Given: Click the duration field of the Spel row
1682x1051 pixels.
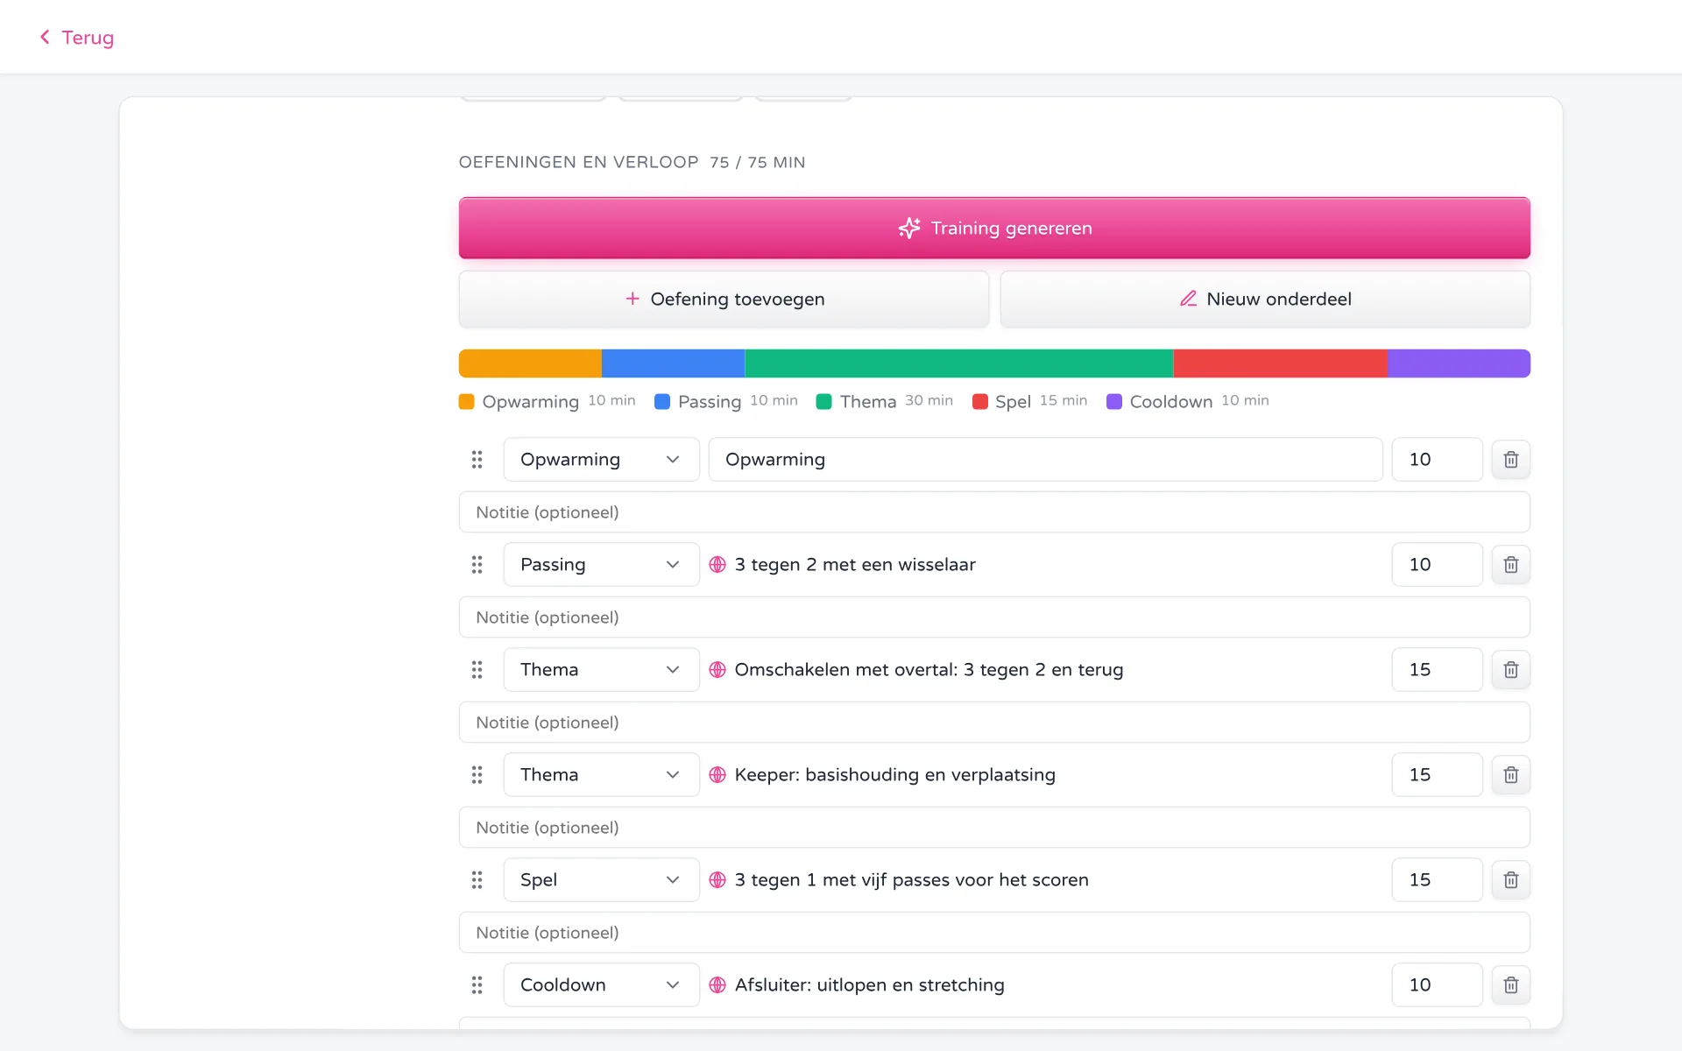Looking at the screenshot, I should [1437, 879].
